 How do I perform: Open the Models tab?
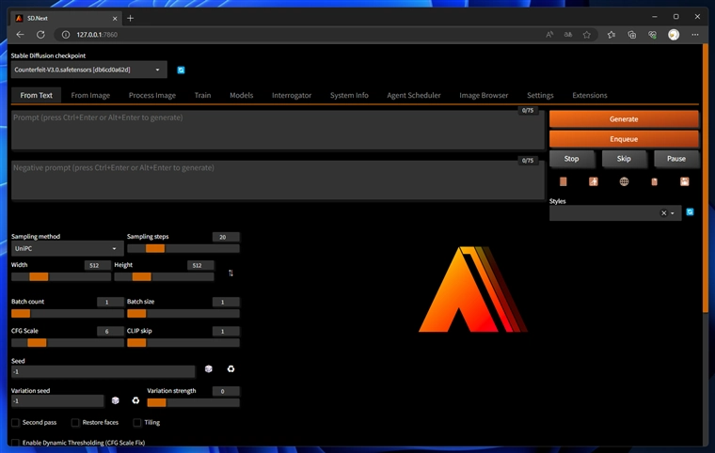[x=241, y=95]
